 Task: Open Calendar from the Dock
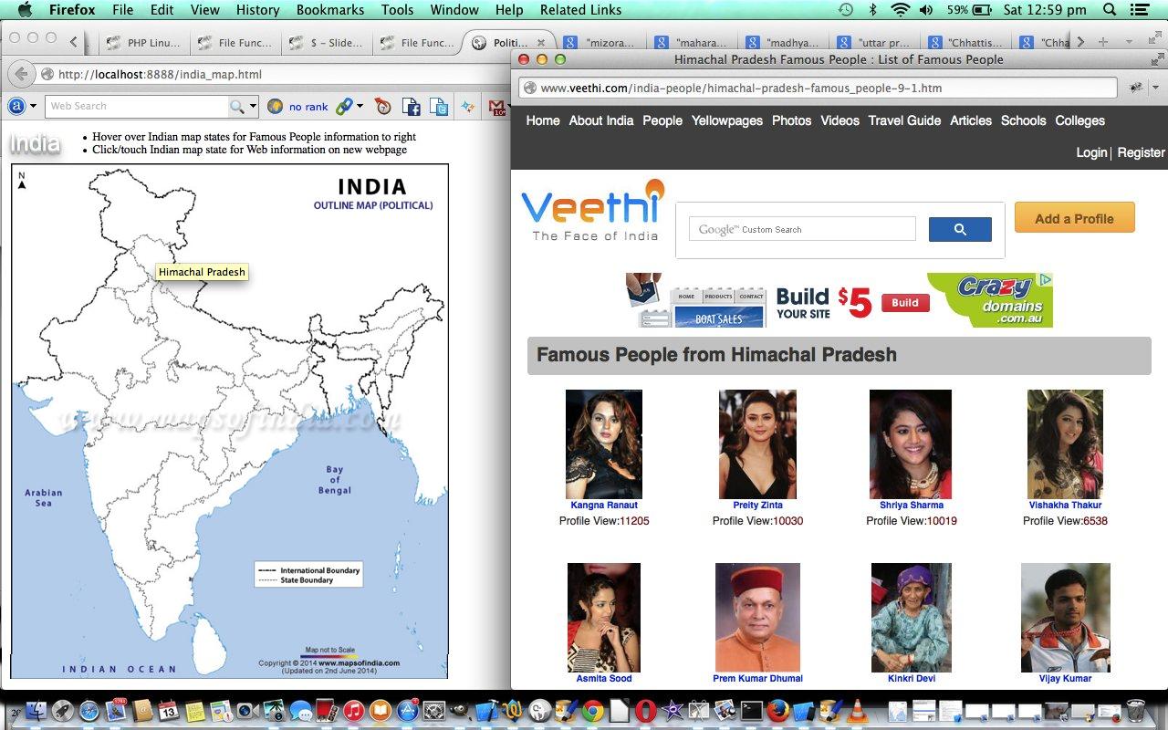169,711
